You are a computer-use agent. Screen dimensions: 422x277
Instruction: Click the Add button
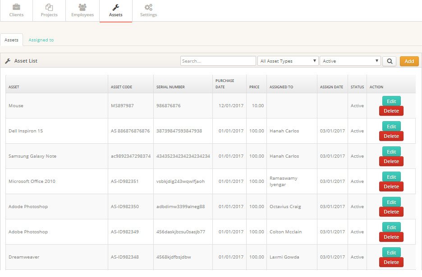(409, 61)
